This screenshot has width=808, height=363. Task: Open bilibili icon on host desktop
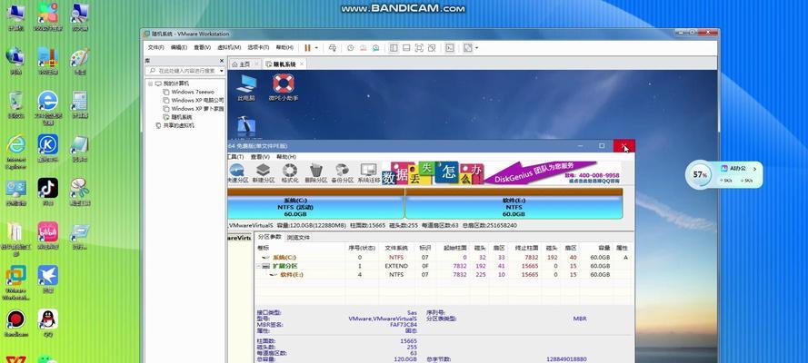48,235
